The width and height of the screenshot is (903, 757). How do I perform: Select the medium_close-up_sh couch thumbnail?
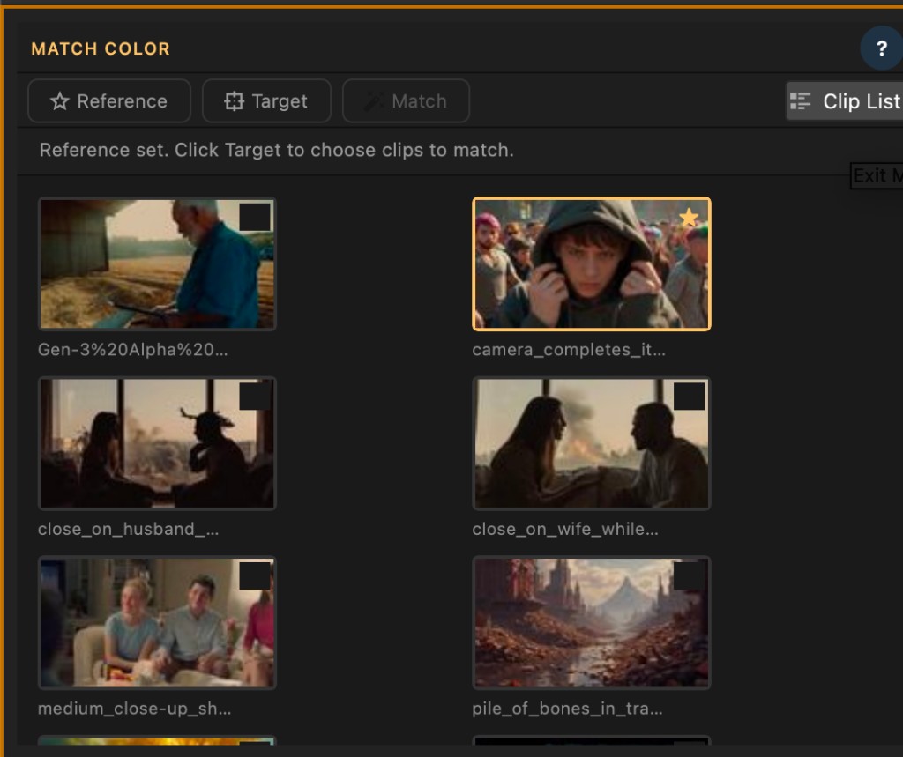tap(157, 623)
